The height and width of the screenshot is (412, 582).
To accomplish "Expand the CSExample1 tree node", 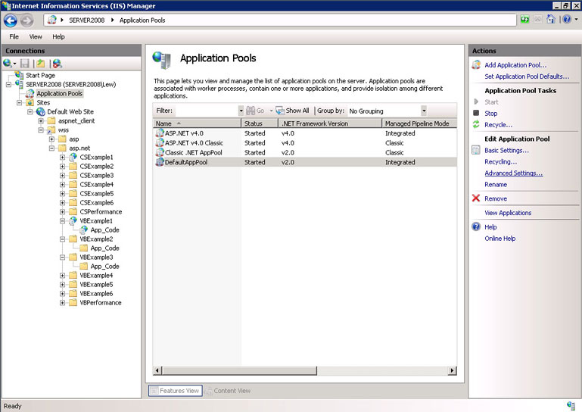I will point(63,157).
